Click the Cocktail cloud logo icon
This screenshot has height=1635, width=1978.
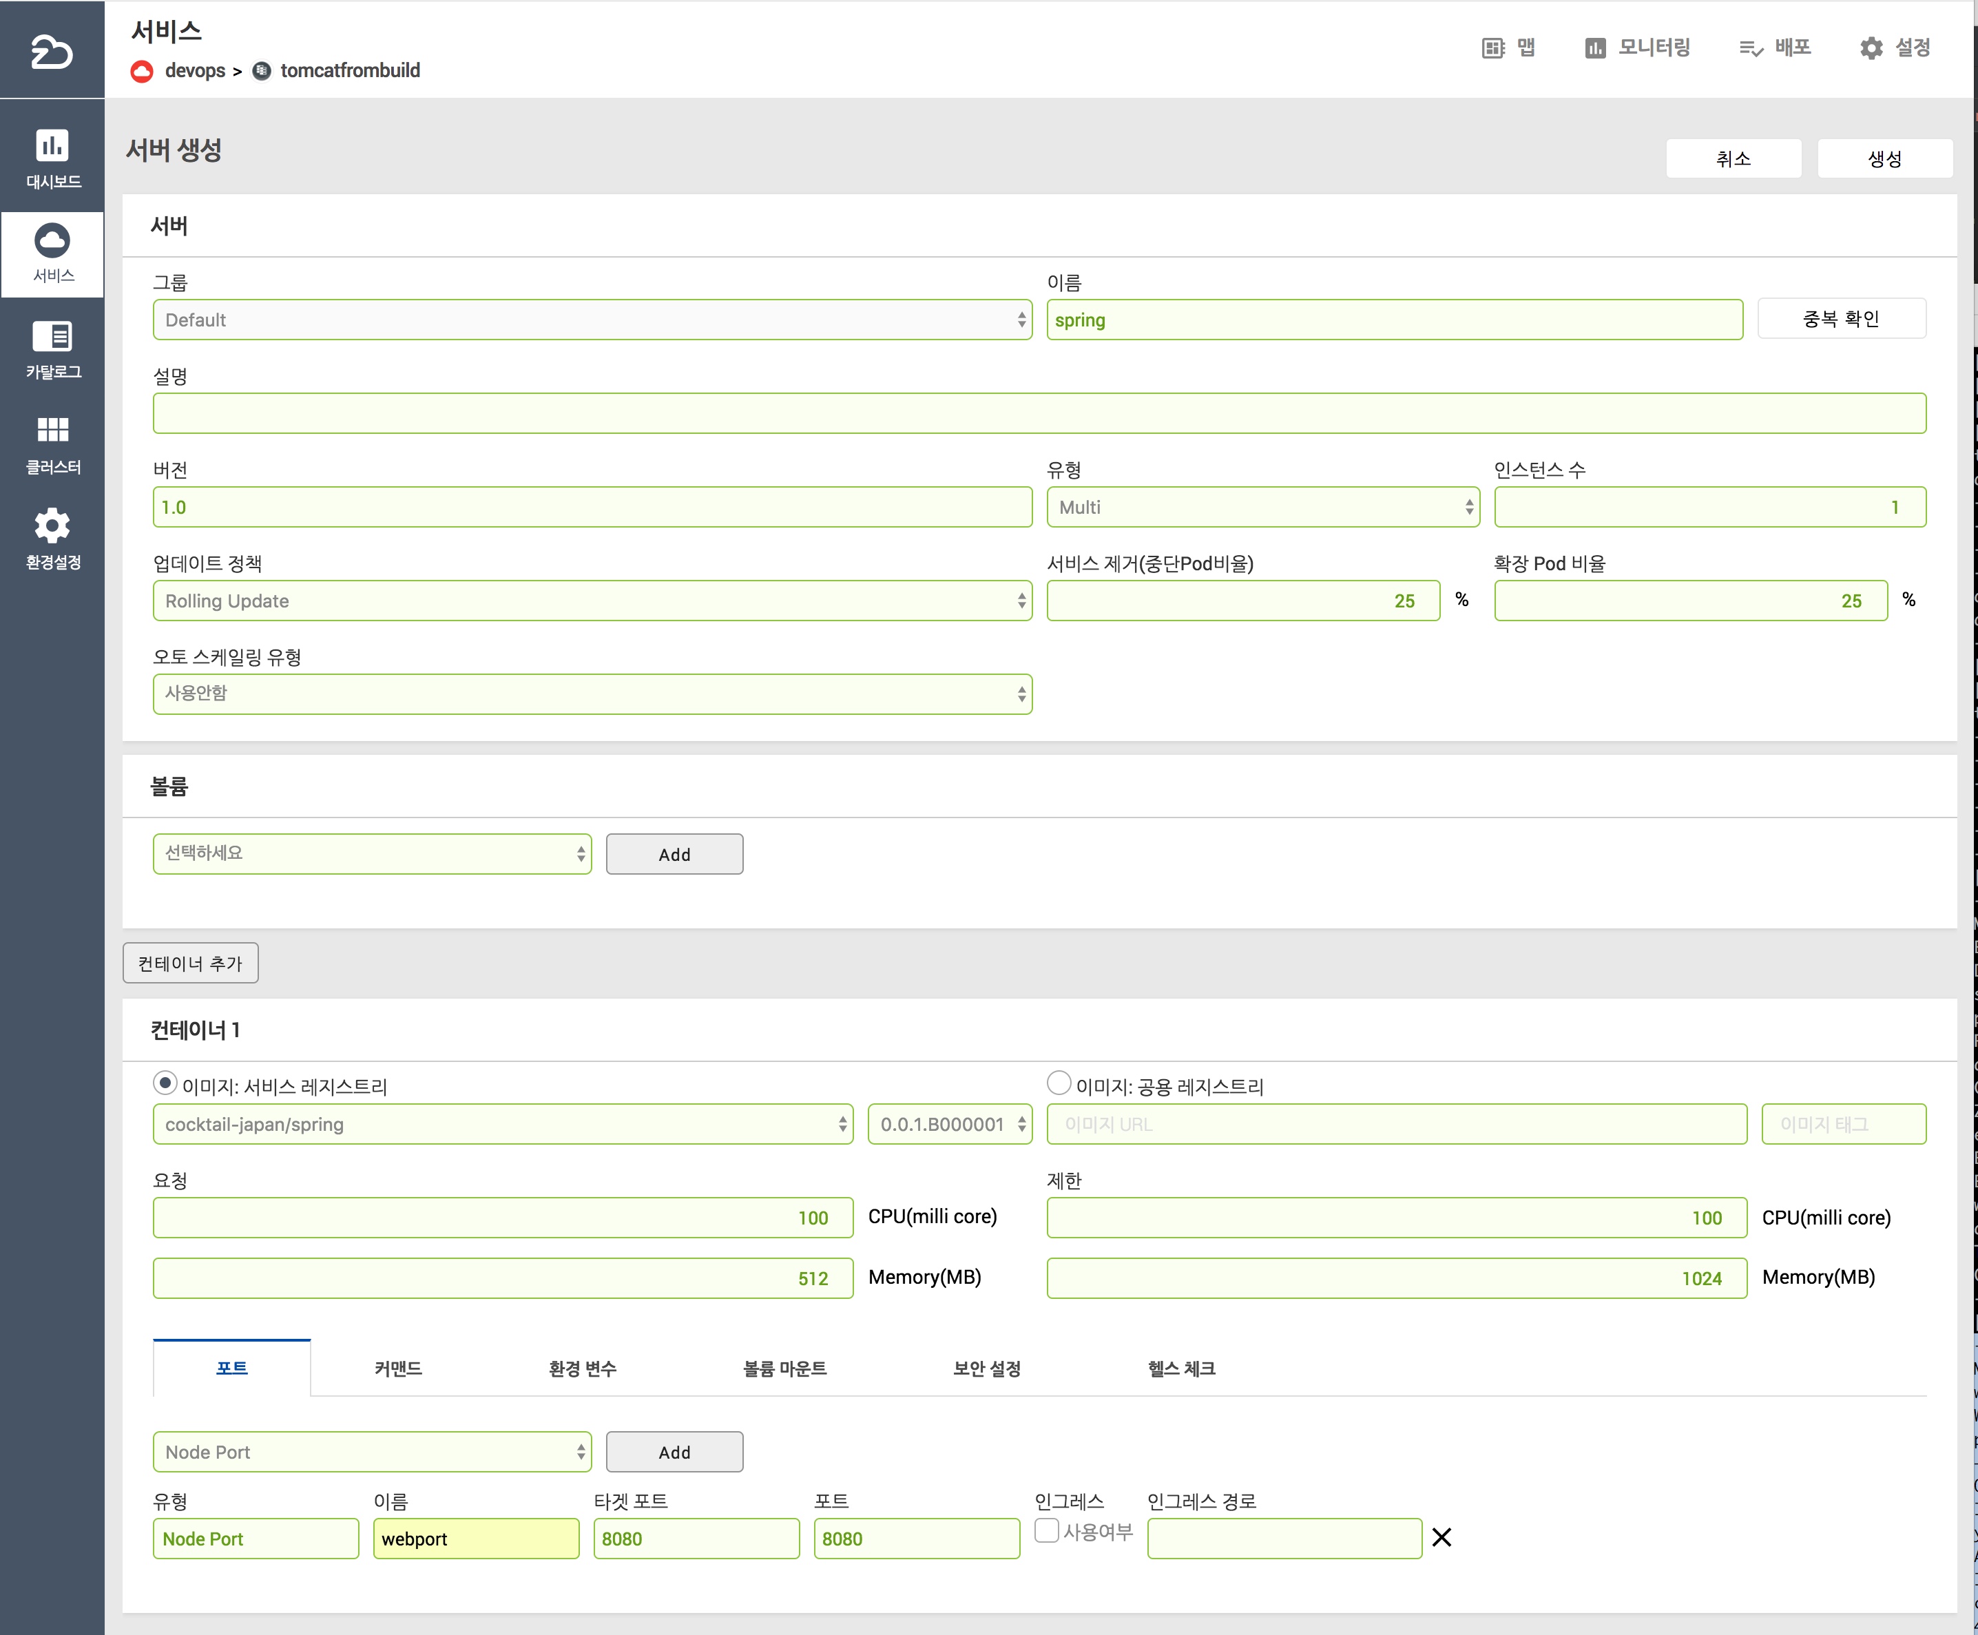pos(51,52)
